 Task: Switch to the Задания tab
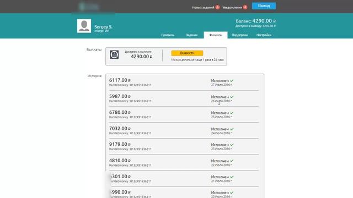191,35
